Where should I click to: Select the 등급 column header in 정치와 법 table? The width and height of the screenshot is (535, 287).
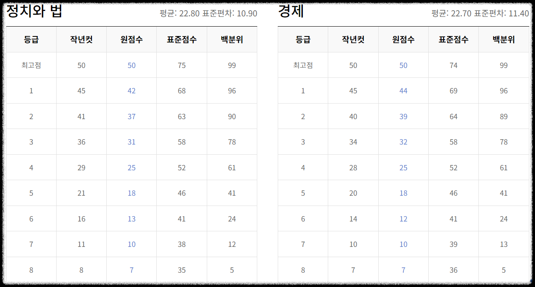click(x=31, y=39)
